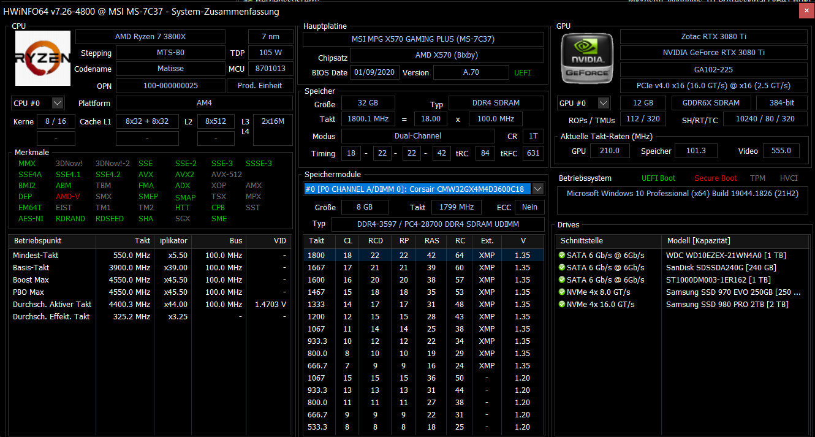The height and width of the screenshot is (437, 815).
Task: Expand the memory module selector dropdown arrow
Action: tap(538, 189)
